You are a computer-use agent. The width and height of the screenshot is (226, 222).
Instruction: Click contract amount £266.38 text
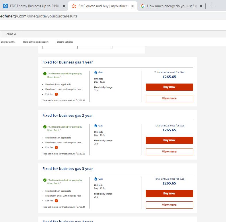(81, 100)
